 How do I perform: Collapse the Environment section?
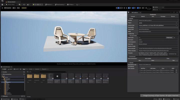128,56
